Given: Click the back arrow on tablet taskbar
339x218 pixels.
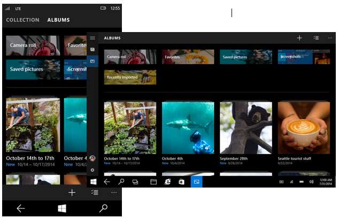Looking at the screenshot, I should click(107, 182).
